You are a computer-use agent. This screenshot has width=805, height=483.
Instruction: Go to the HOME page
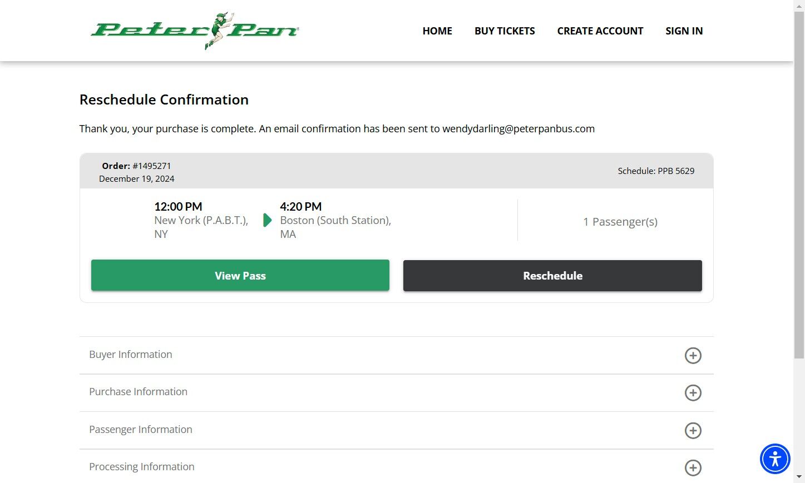coord(437,31)
